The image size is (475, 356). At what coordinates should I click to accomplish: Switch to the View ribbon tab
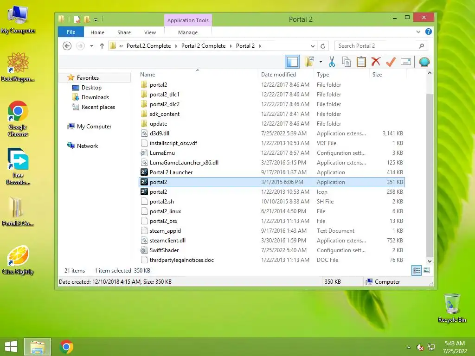(150, 32)
